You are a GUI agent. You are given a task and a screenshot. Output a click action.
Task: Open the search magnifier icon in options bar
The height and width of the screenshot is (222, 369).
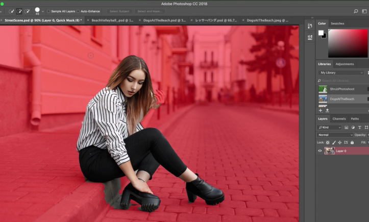pyautogui.click(x=356, y=11)
